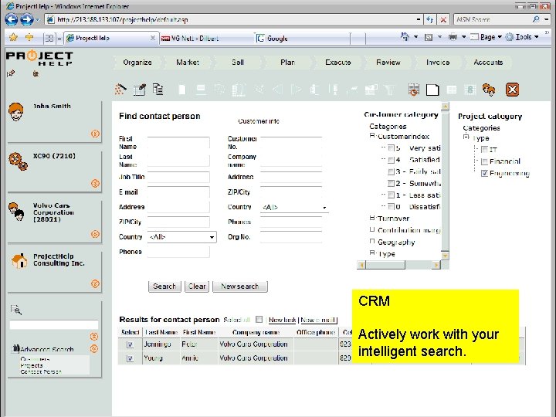Open the customer info Country dropdown
556x417 pixels.
coord(294,207)
